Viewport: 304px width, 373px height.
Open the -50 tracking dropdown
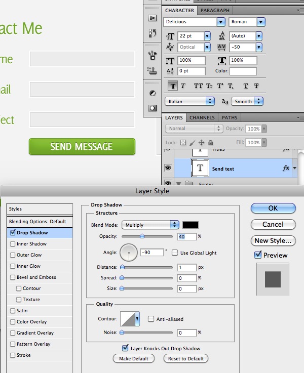[x=259, y=47]
